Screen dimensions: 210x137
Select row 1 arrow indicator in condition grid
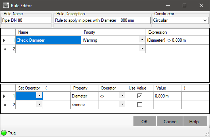(x=4, y=96)
